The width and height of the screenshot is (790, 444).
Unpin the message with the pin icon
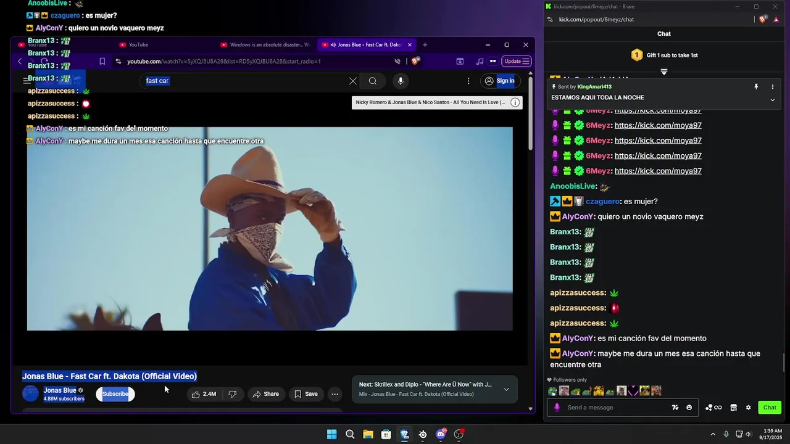[756, 87]
